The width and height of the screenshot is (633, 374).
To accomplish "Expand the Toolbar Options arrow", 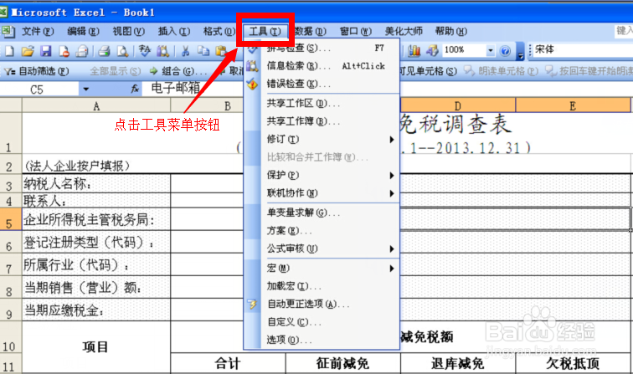I will click(x=520, y=53).
